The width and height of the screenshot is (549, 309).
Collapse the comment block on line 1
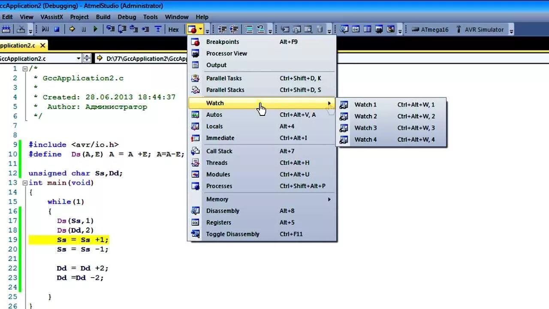[25, 69]
